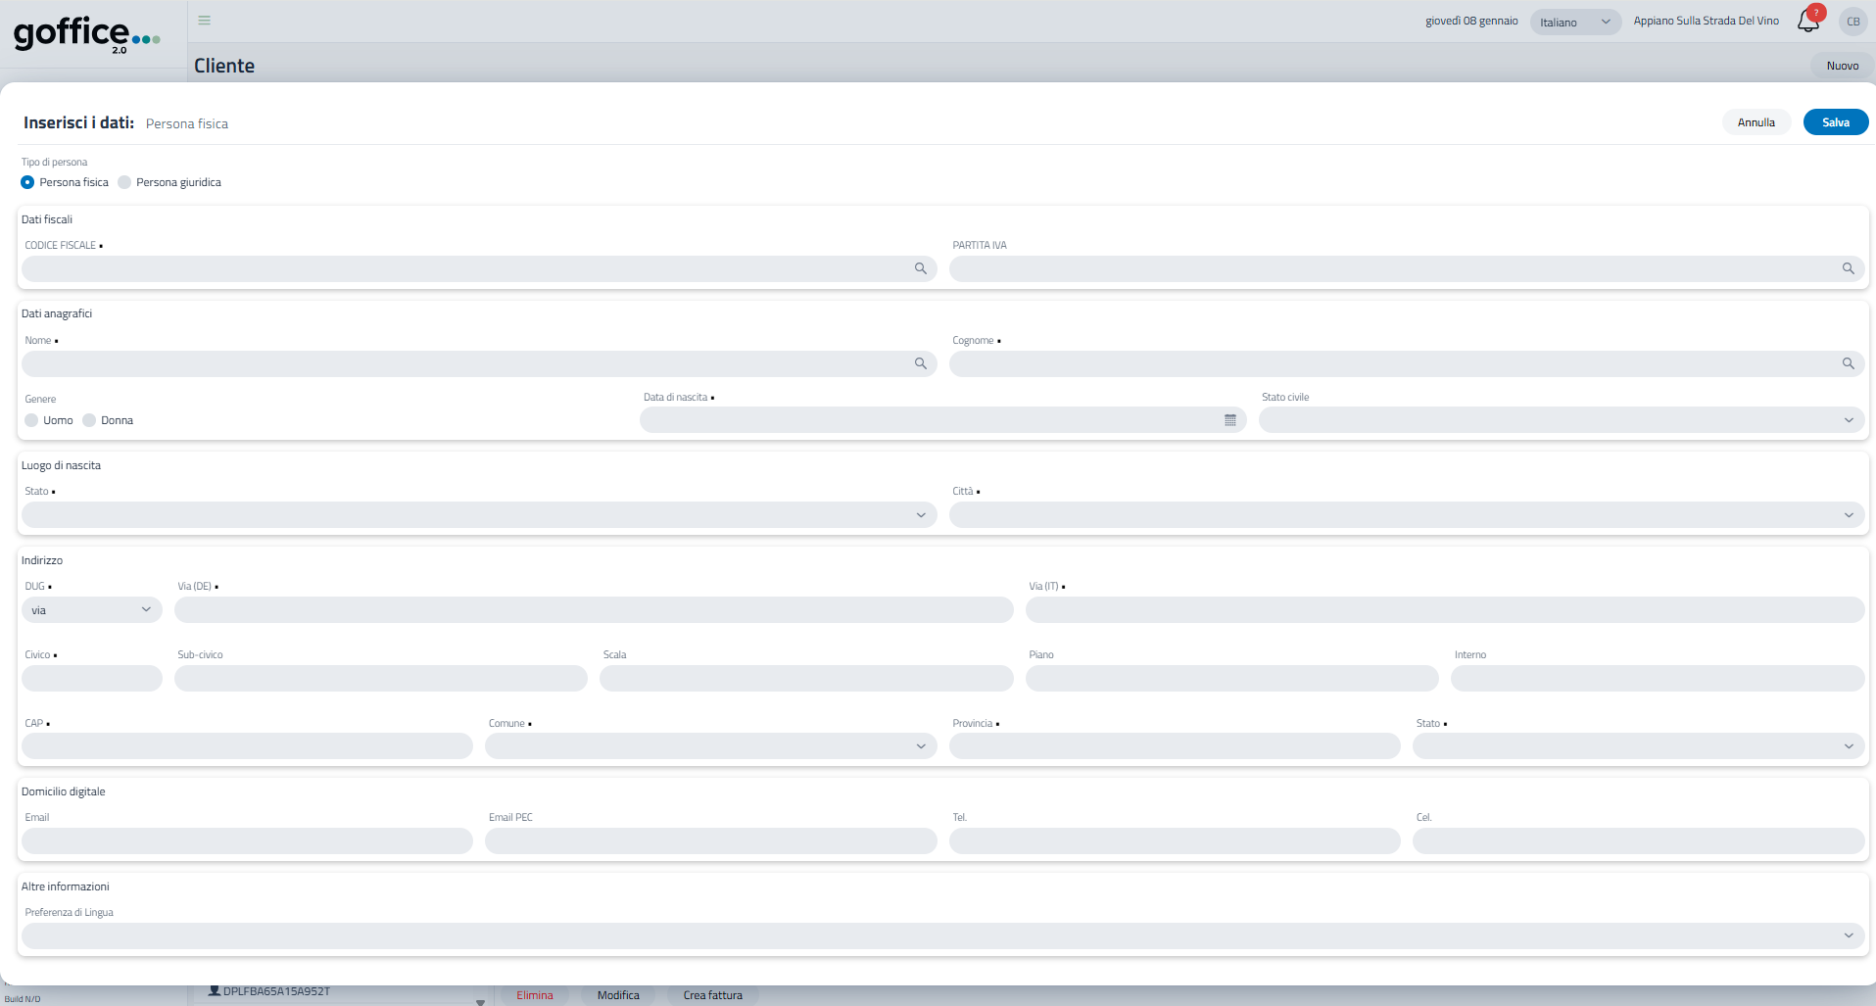Image resolution: width=1876 pixels, height=1006 pixels.
Task: Open the calendar picker for Data di nascita
Action: 1230,420
